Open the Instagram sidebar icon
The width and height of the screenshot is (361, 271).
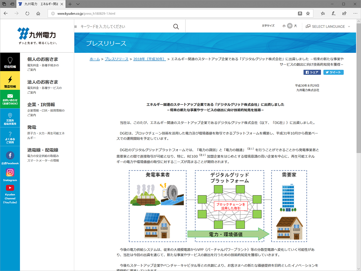pyautogui.click(x=10, y=172)
